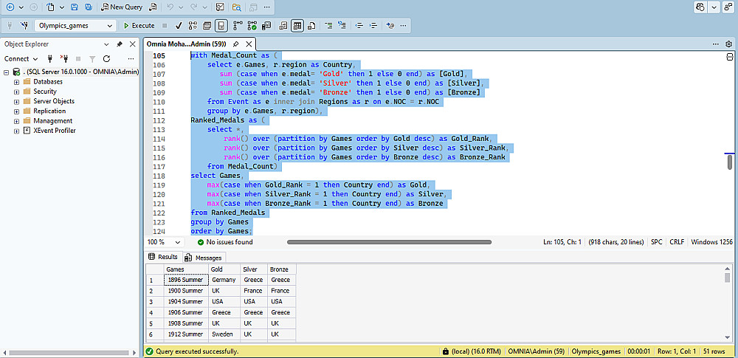
Task: Refresh the Object Explorer tree
Action: 106,58
